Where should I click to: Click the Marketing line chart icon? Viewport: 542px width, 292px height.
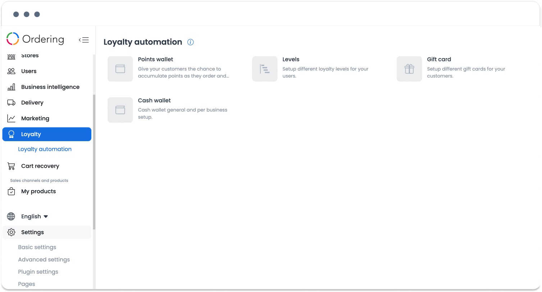click(x=12, y=118)
